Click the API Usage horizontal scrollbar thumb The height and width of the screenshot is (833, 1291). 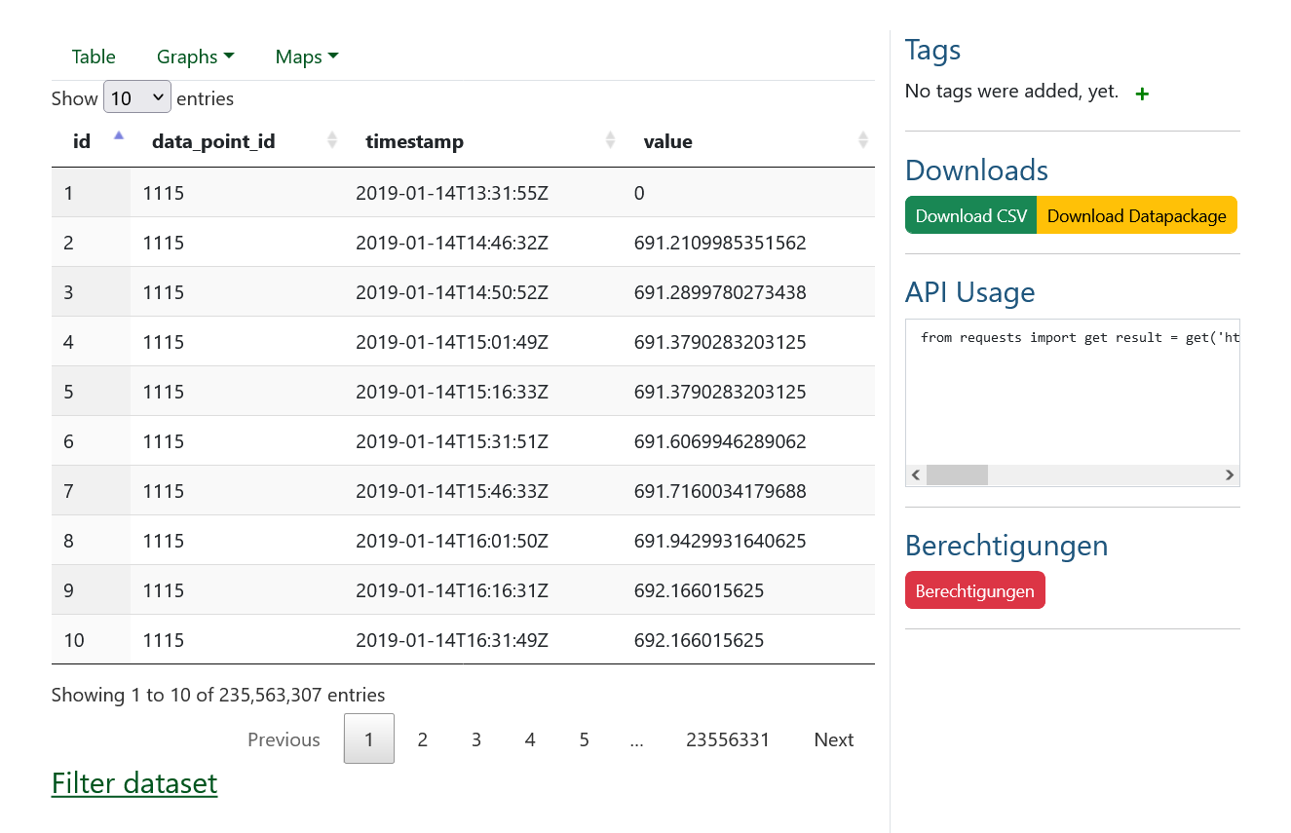[957, 475]
